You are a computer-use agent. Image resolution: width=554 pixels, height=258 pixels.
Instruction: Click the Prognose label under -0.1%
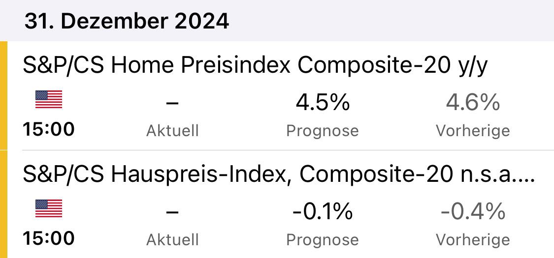pyautogui.click(x=323, y=240)
